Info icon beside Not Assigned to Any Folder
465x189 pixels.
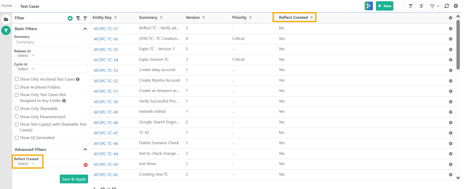pos(64,101)
